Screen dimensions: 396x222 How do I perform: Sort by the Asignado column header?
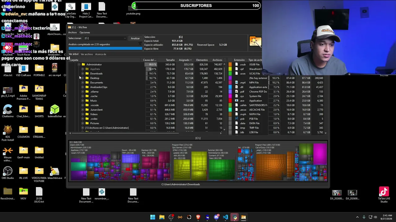(x=185, y=60)
